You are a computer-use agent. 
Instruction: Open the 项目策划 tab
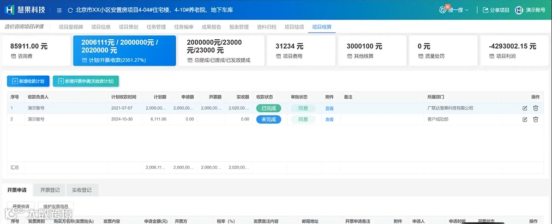pyautogui.click(x=129, y=27)
